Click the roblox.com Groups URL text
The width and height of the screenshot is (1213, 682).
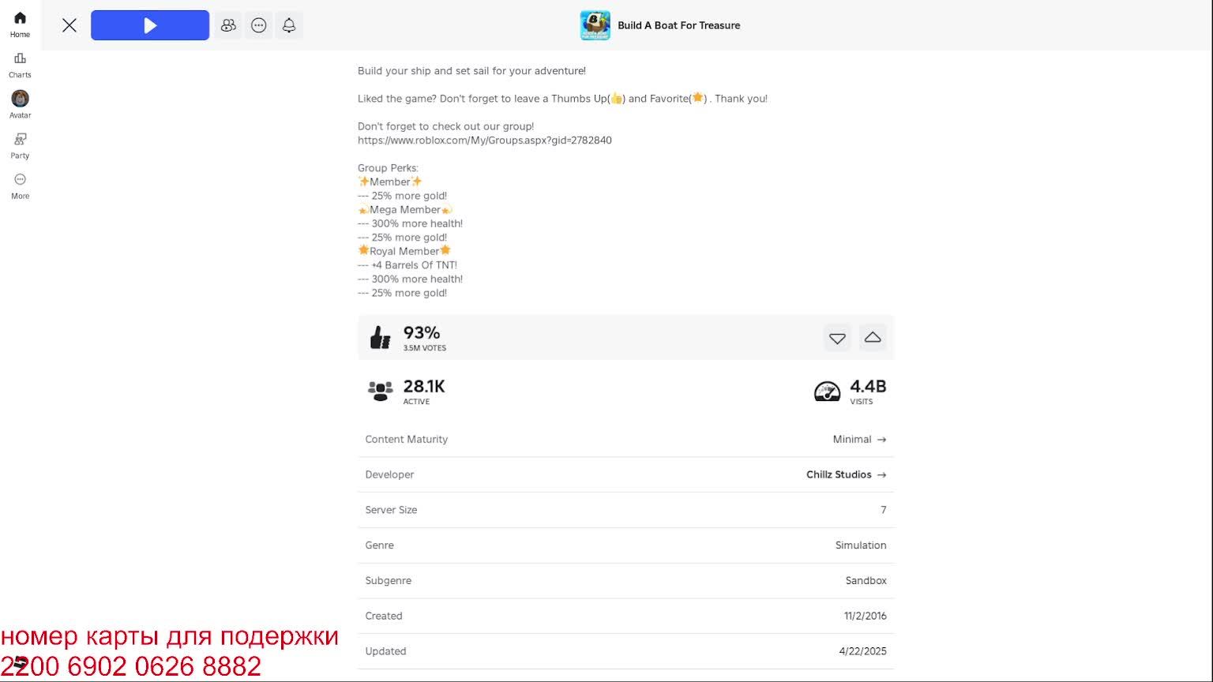click(484, 141)
